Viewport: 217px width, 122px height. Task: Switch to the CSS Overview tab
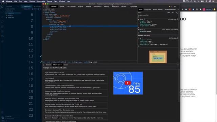click(71, 6)
